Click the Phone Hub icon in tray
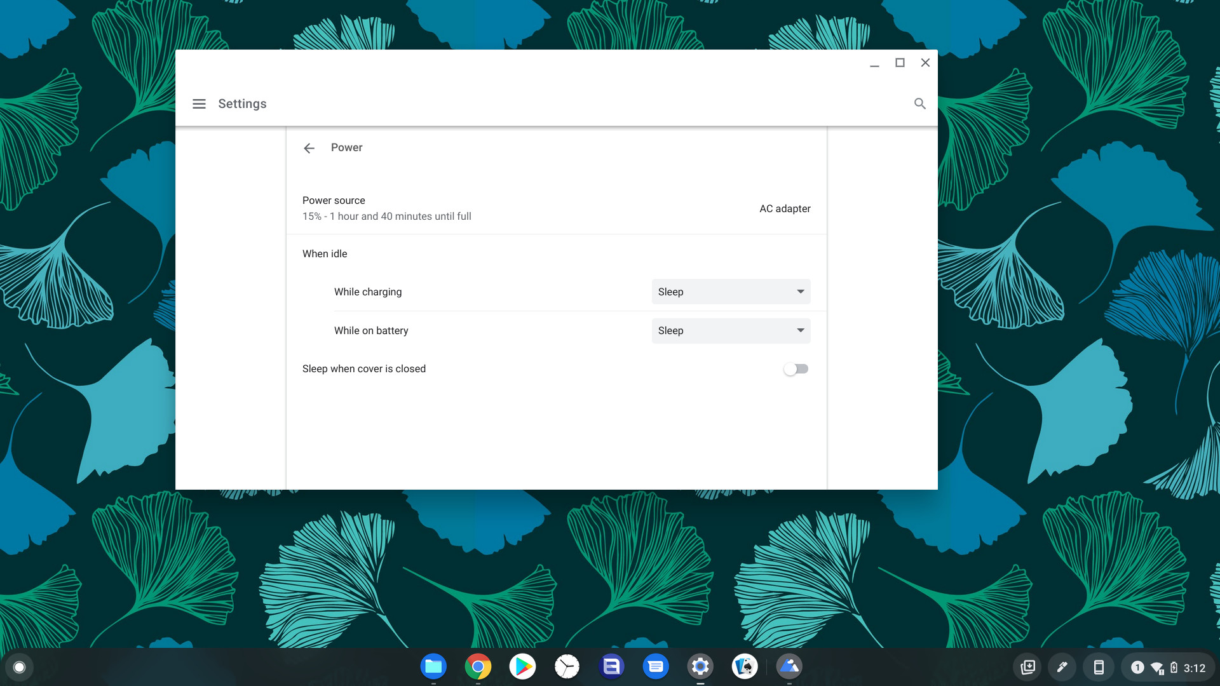This screenshot has width=1220, height=686. click(1098, 667)
